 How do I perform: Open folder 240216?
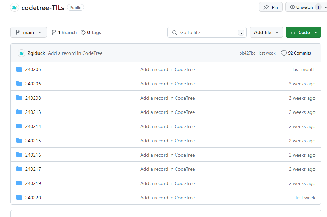coord(33,155)
